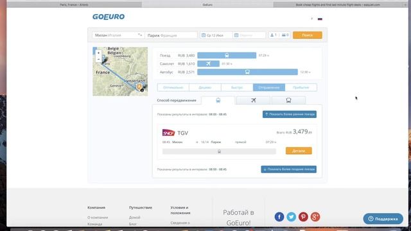Sort results by Отправление
This screenshot has height=231, width=411.
point(269,87)
